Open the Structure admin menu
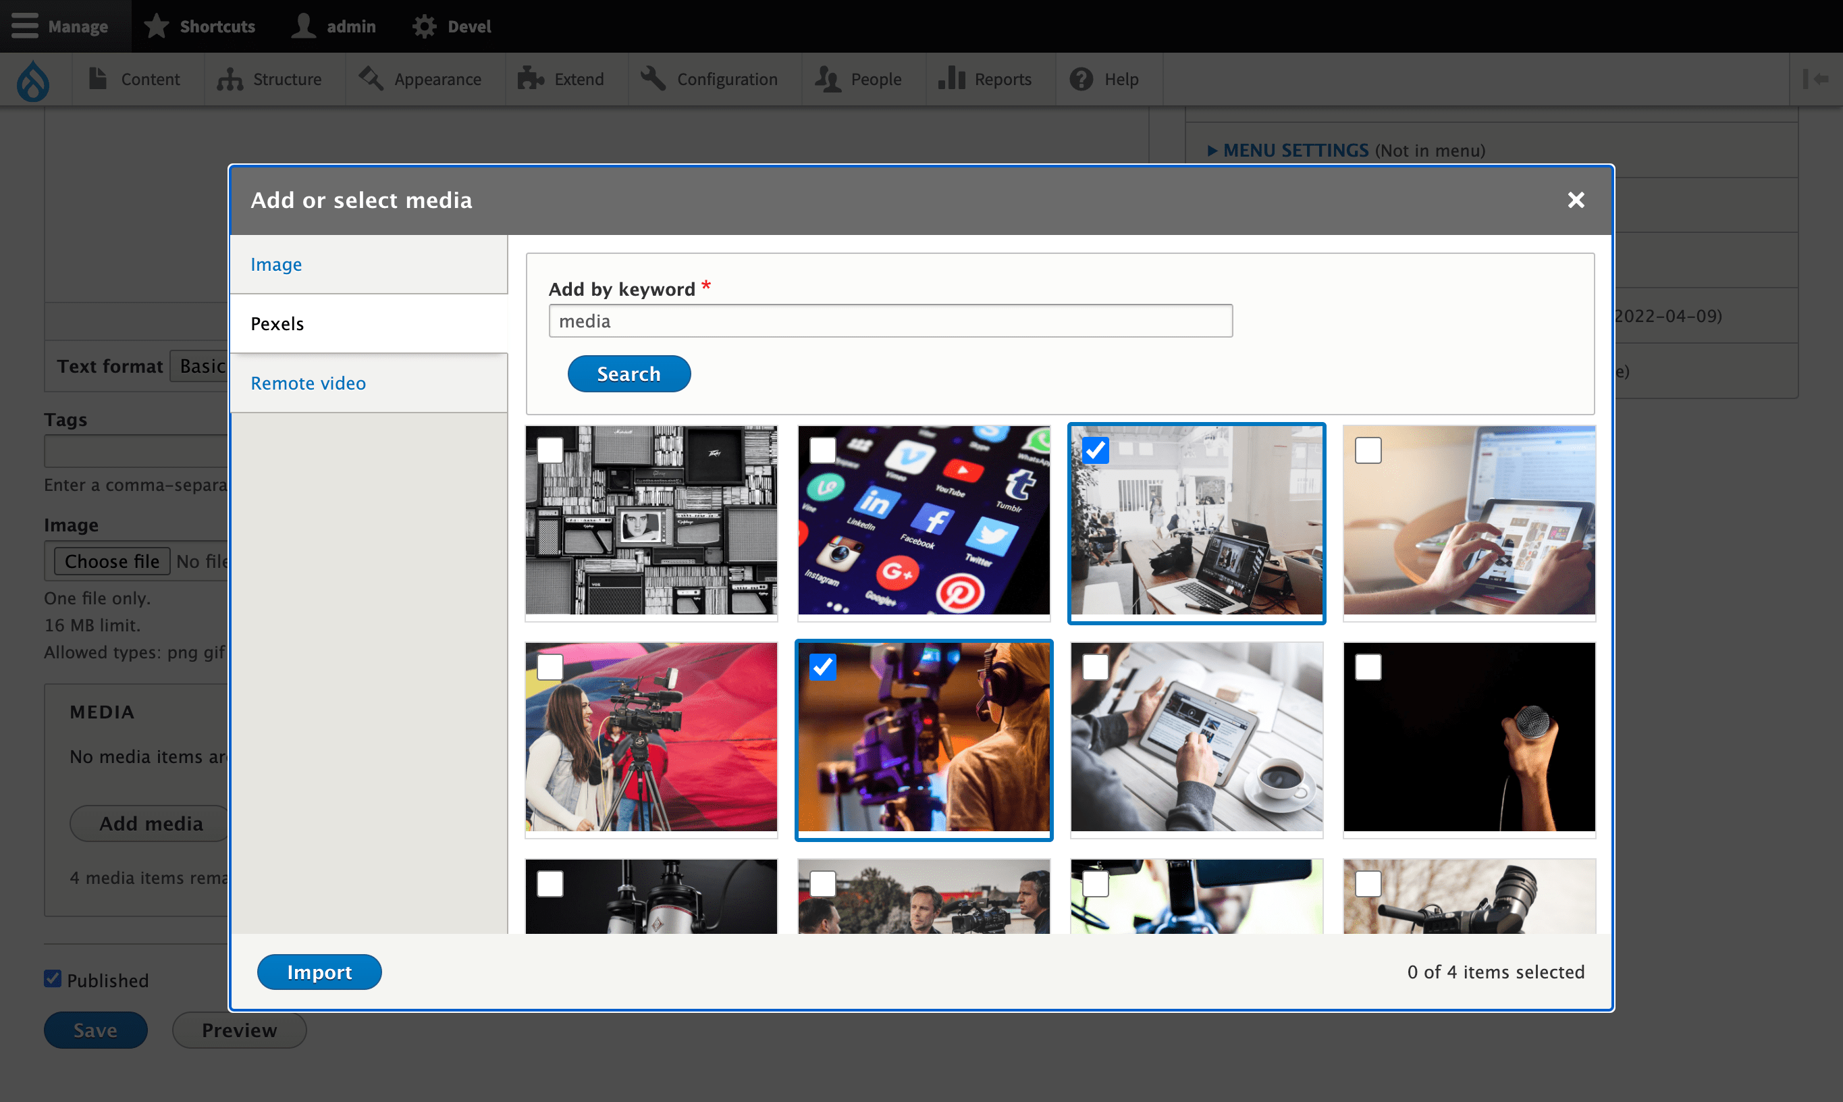The image size is (1843, 1102). click(x=269, y=80)
